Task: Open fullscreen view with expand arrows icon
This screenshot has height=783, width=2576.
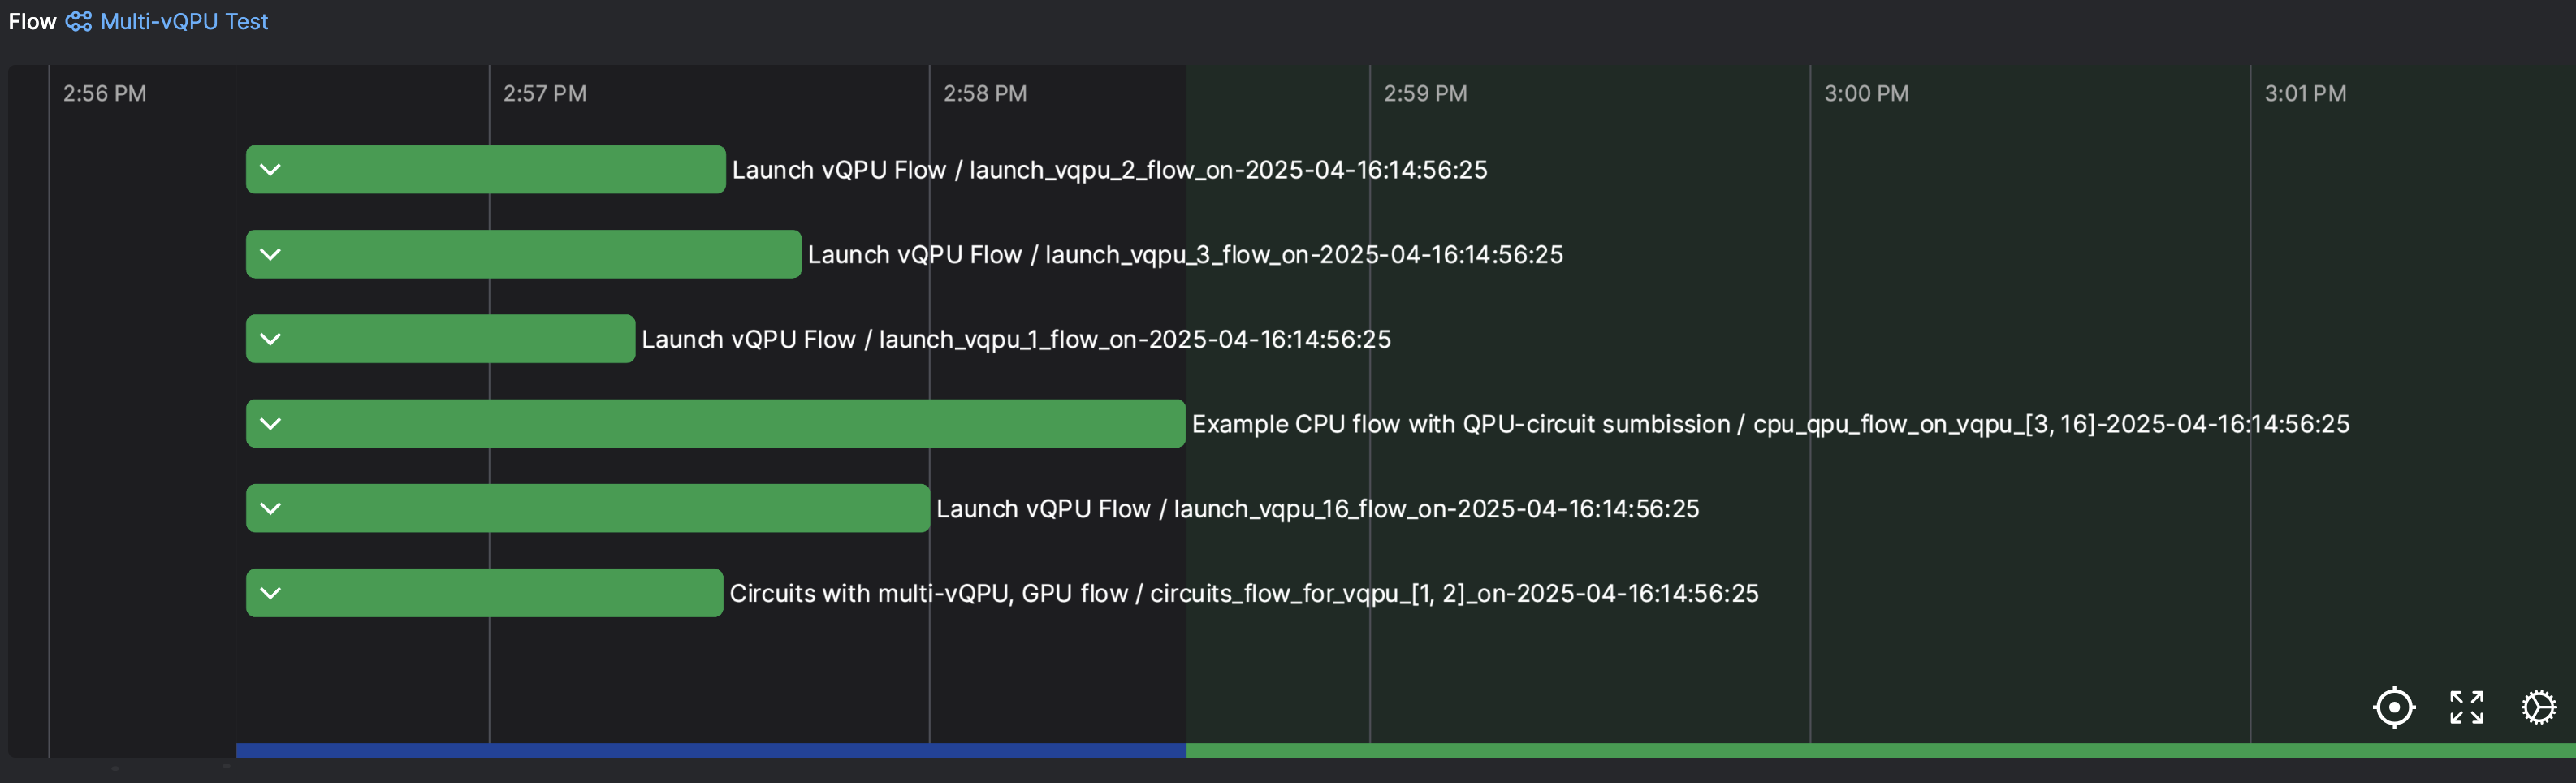Action: [x=2466, y=707]
